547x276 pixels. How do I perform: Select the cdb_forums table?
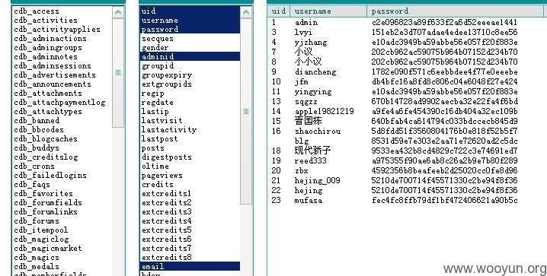coord(37,220)
